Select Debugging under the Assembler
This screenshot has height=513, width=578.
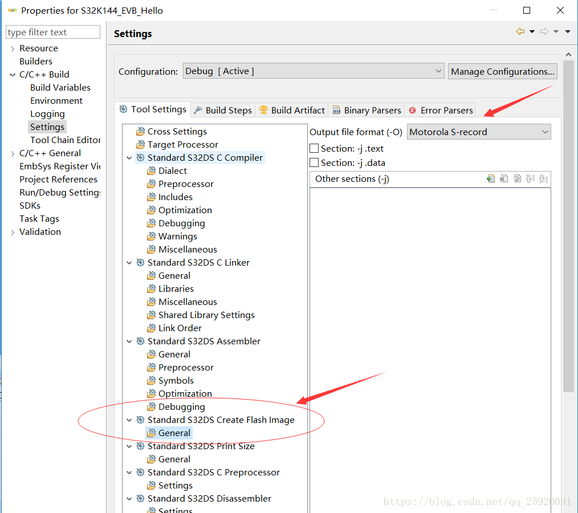(x=181, y=407)
